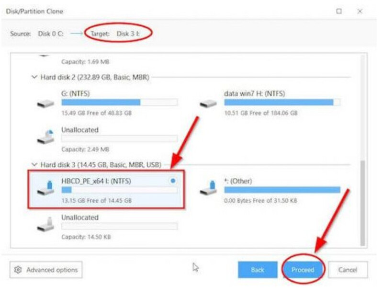Click the G: (NTFS) drive icon

(45, 103)
